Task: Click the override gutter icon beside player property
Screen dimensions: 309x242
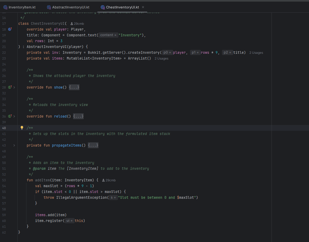Action: coord(10,29)
